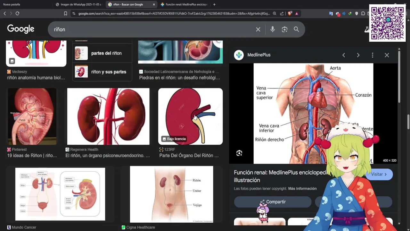The width and height of the screenshot is (410, 231).
Task: Click the share icon in address bar
Action: tap(282, 13)
